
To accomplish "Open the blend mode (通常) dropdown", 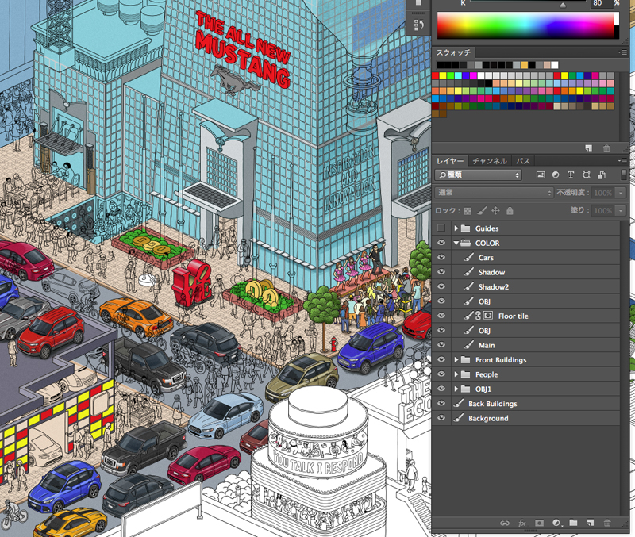I will (494, 193).
